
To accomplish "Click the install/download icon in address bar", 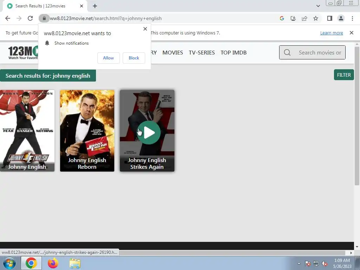I will (x=293, y=18).
